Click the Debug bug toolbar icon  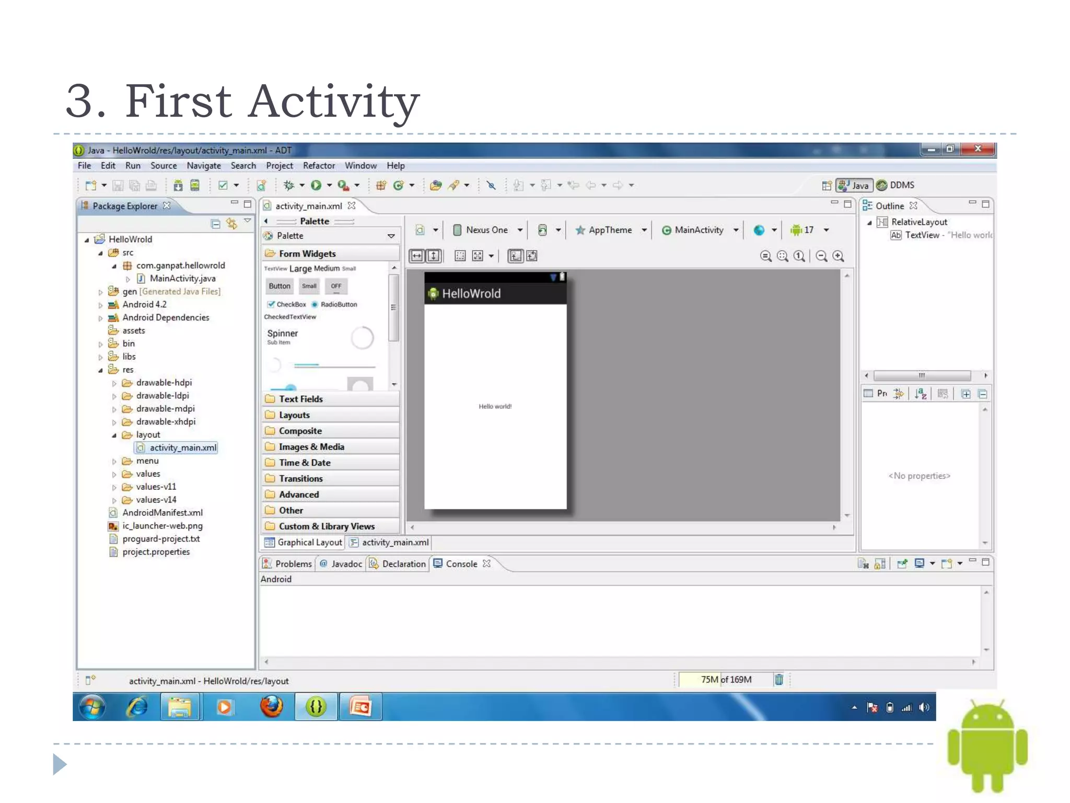coord(288,185)
